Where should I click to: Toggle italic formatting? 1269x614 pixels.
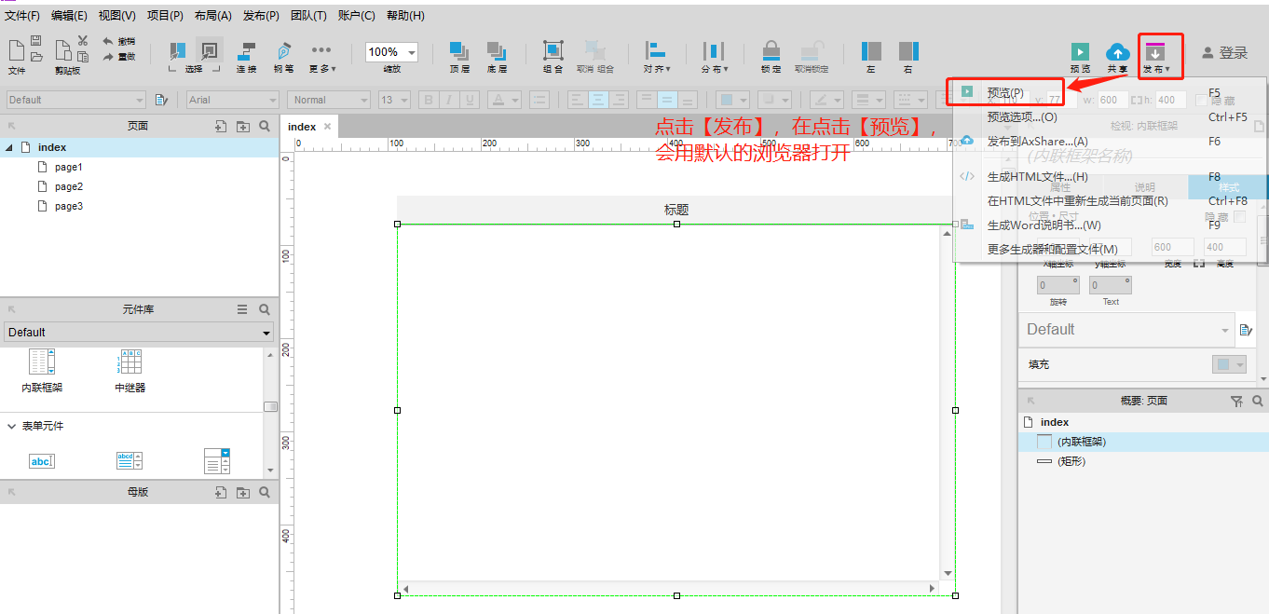click(449, 100)
